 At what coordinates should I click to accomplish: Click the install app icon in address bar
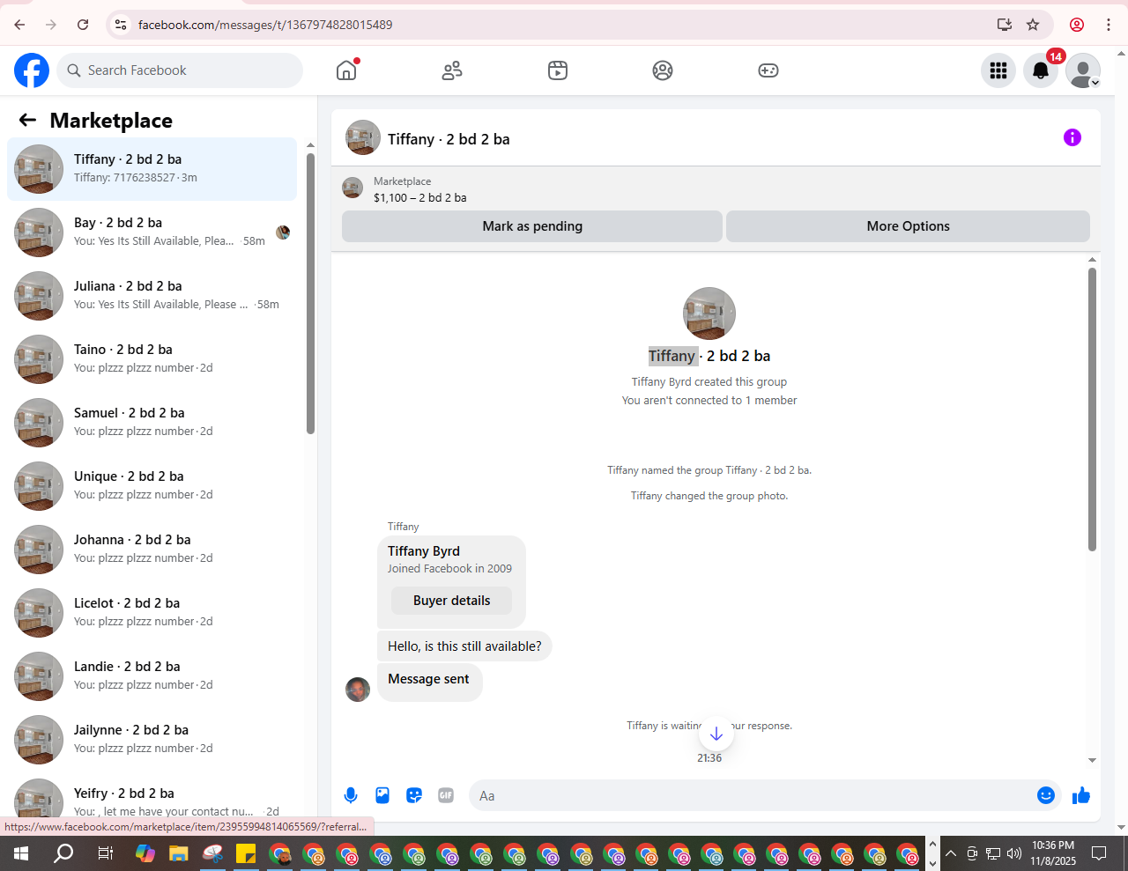click(1004, 25)
